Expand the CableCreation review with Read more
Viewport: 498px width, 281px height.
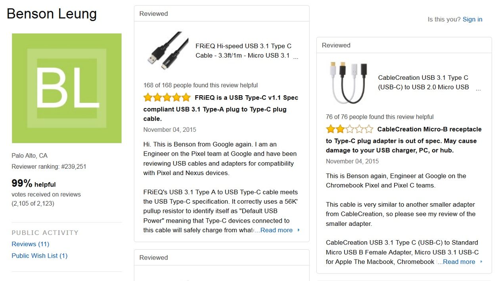click(460, 262)
